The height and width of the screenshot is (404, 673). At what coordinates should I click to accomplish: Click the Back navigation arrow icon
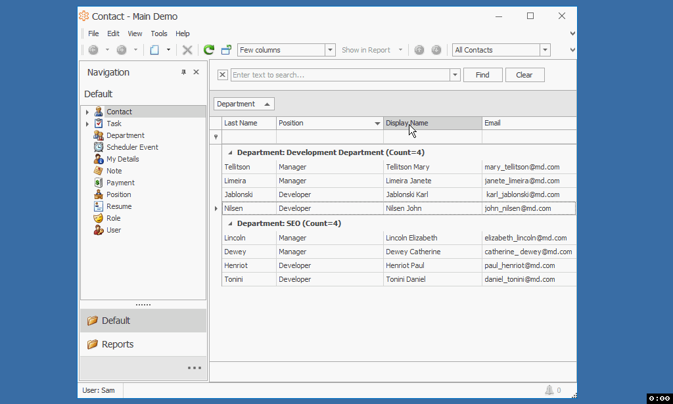click(93, 50)
